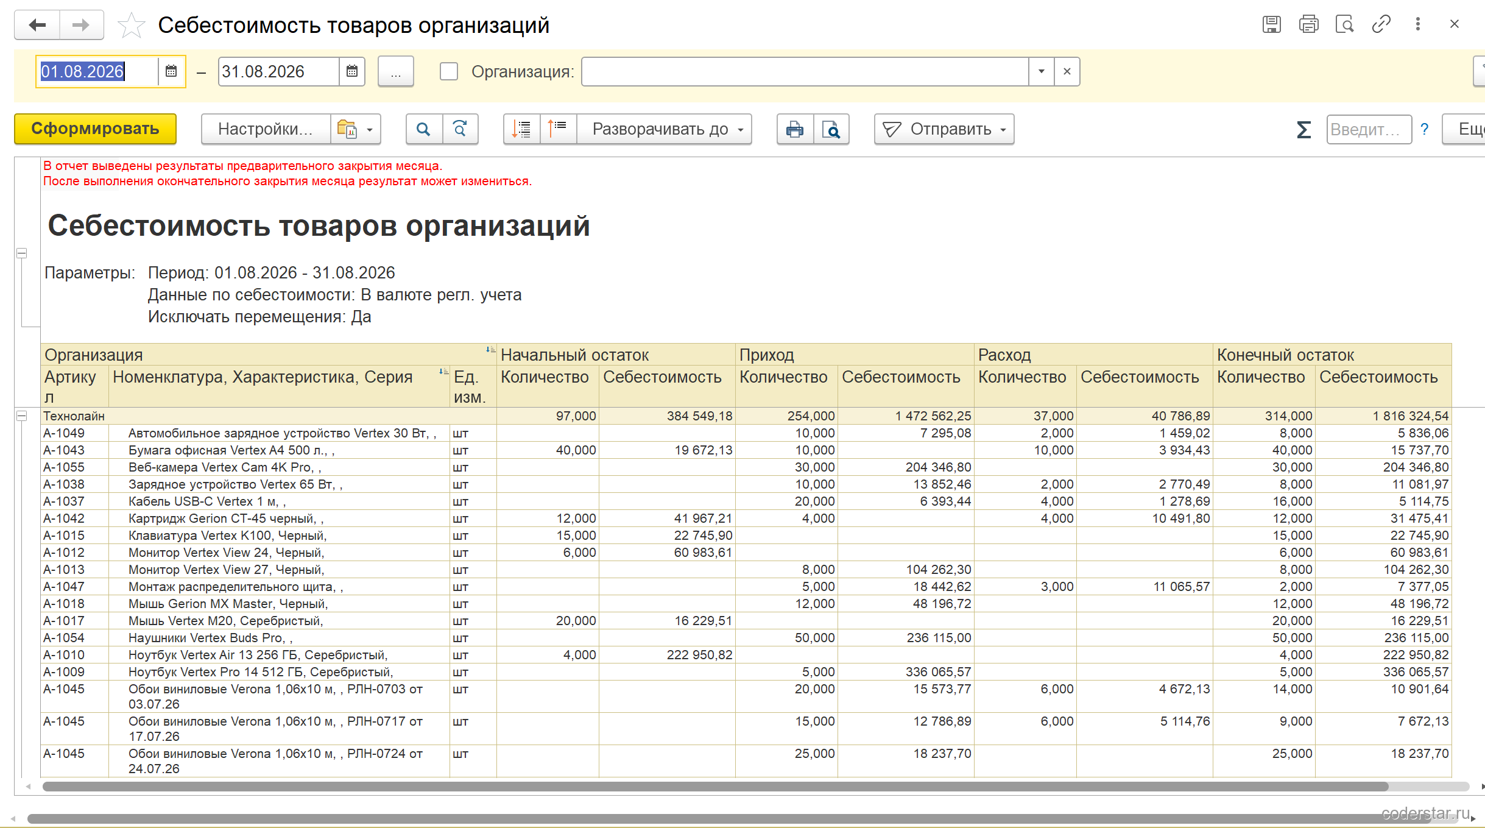The image size is (1485, 828).
Task: Select article cell A-1049
Action: click(75, 433)
